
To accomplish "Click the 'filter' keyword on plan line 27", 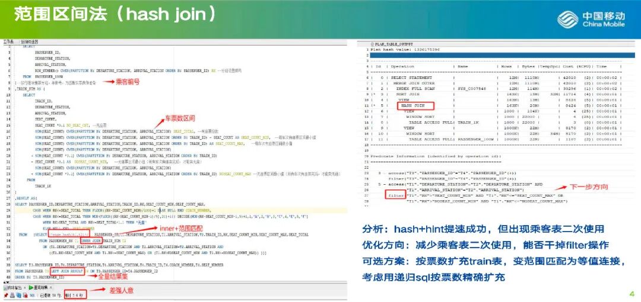I will (395, 195).
